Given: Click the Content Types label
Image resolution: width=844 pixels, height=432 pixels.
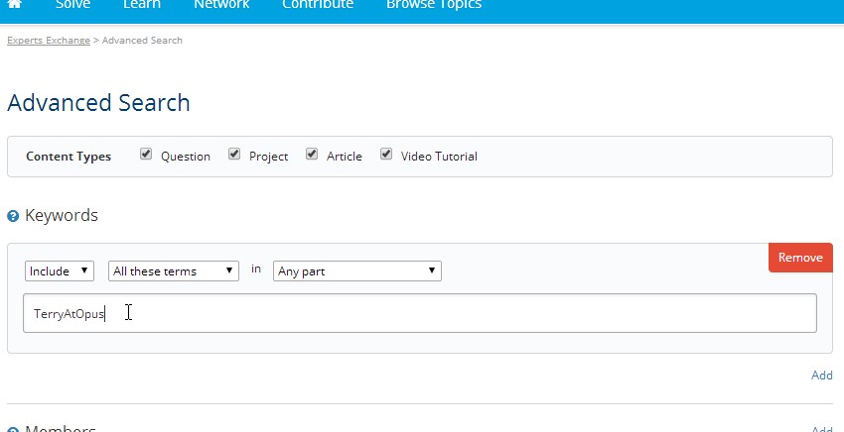Looking at the screenshot, I should [x=69, y=157].
